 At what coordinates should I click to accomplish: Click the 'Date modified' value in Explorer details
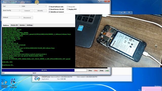(66, 77)
